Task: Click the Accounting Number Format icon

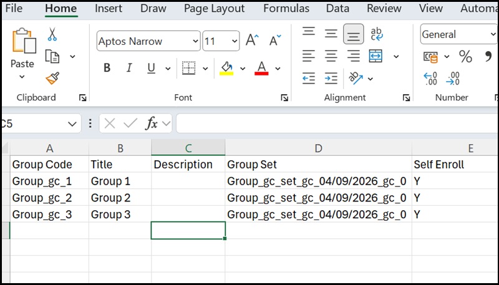Action: [x=430, y=57]
